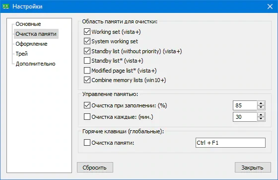Click the field showing 30

(245, 117)
